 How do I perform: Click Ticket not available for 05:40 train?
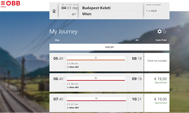[x=157, y=61]
